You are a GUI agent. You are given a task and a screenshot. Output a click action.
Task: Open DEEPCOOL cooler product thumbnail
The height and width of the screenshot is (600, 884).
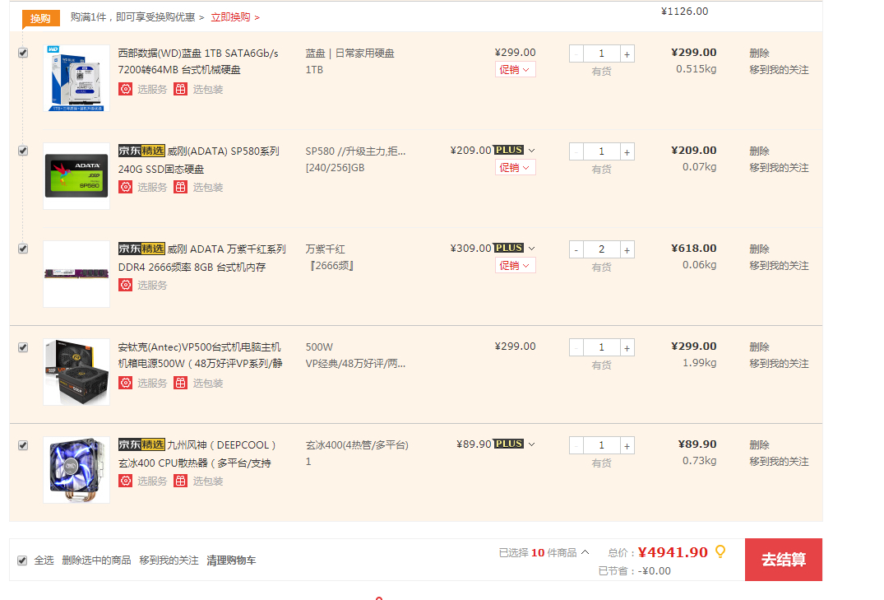click(76, 470)
